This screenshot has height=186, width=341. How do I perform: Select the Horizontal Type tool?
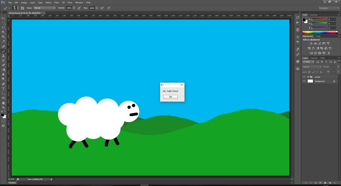(3, 88)
